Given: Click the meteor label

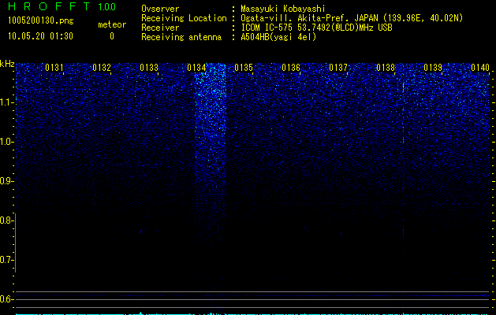Looking at the screenshot, I should point(112,24).
